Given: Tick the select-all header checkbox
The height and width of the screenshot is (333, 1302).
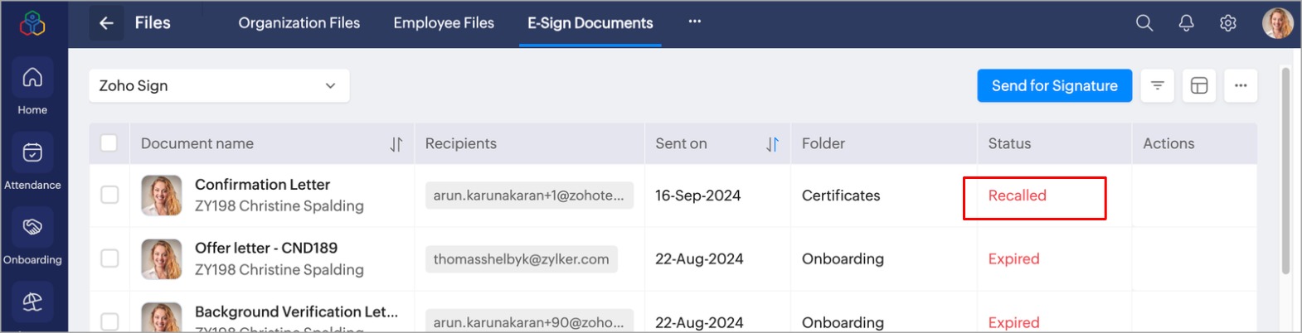Looking at the screenshot, I should (109, 143).
